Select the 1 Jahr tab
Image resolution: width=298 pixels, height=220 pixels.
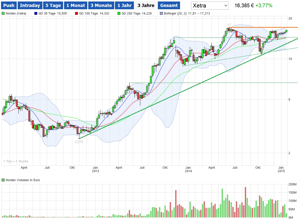click(x=124, y=5)
